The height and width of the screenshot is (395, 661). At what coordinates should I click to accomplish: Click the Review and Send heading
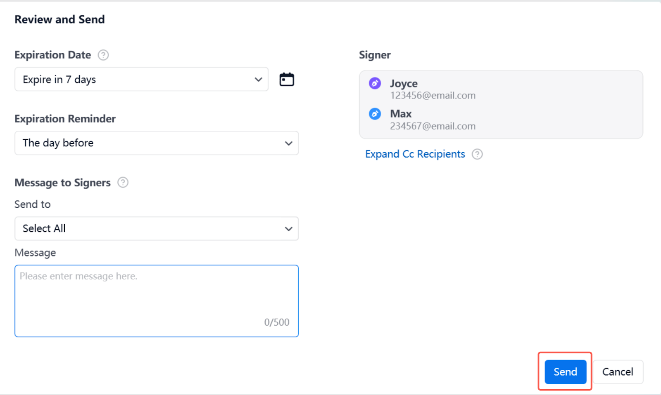[x=59, y=19]
